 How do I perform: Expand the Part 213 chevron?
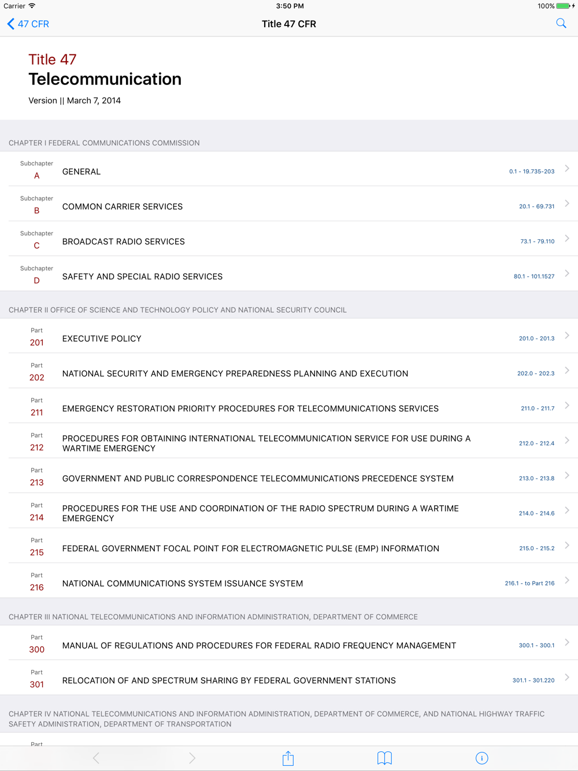point(567,475)
